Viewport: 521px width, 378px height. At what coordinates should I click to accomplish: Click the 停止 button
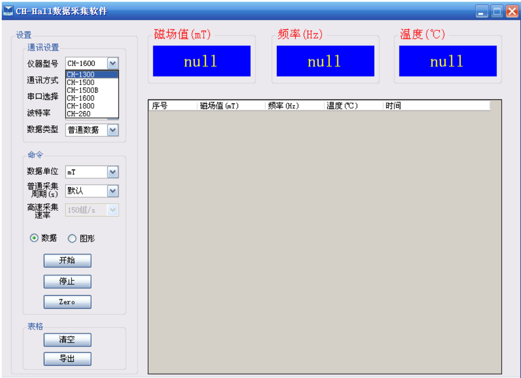(67, 281)
